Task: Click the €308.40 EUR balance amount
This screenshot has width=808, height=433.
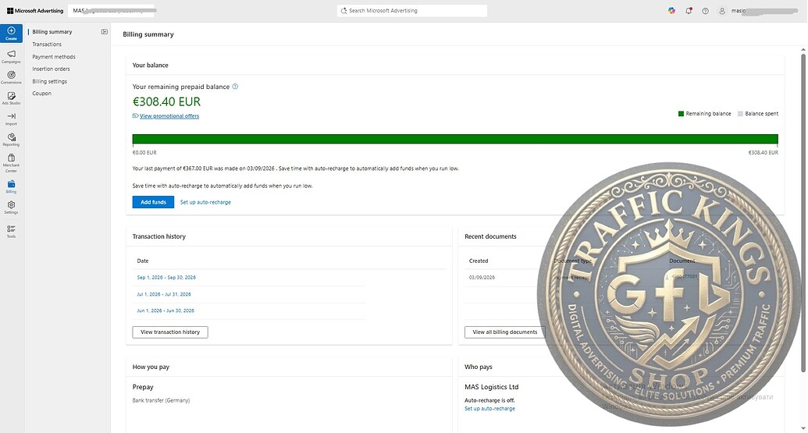Action: click(x=166, y=102)
